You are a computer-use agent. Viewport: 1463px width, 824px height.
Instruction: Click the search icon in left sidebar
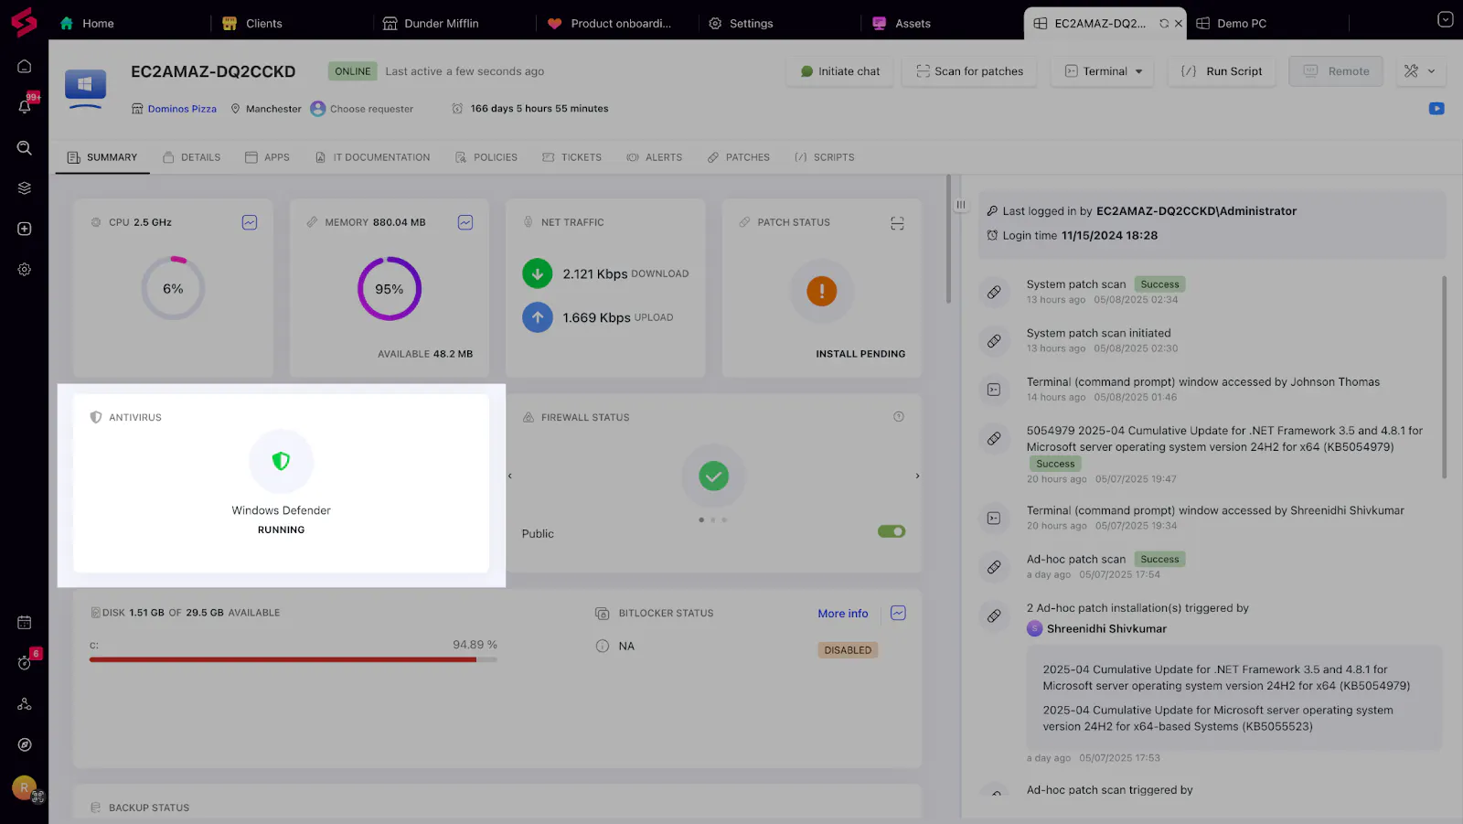tap(25, 148)
